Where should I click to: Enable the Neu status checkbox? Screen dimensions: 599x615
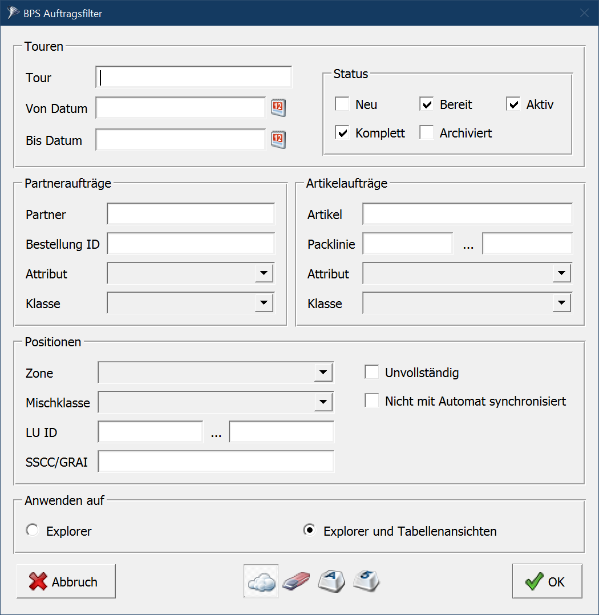[x=342, y=104]
